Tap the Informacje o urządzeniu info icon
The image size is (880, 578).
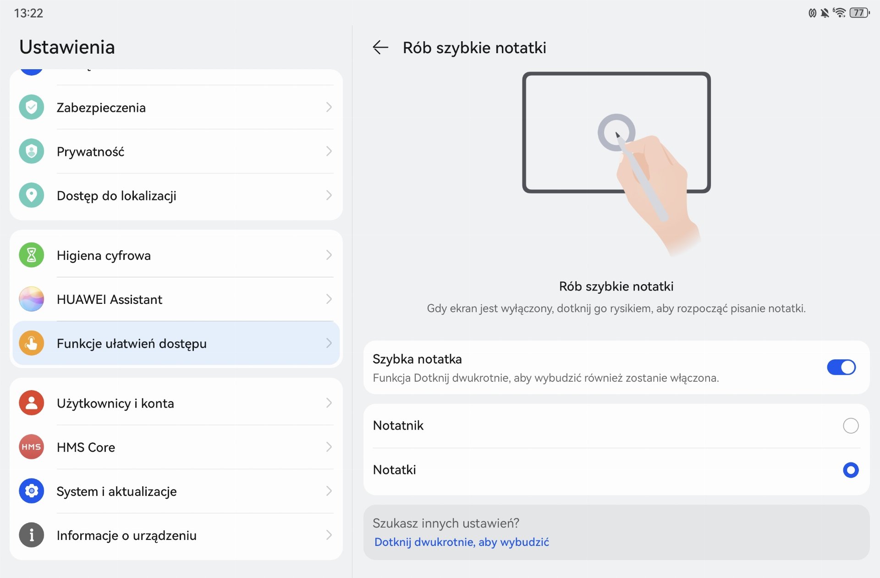(x=31, y=535)
